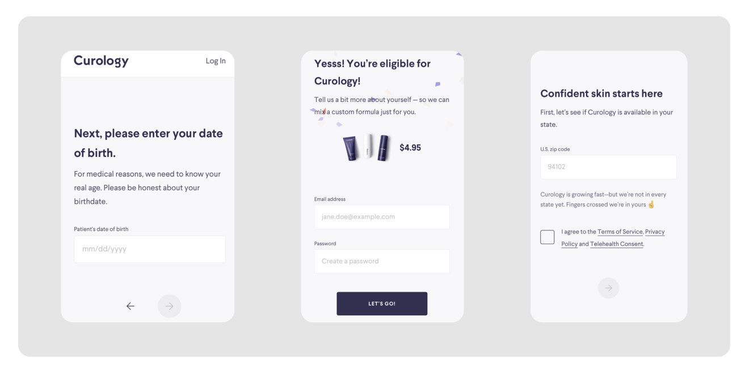Open the Telehealth Consent link
This screenshot has height=376, width=749.
(617, 244)
